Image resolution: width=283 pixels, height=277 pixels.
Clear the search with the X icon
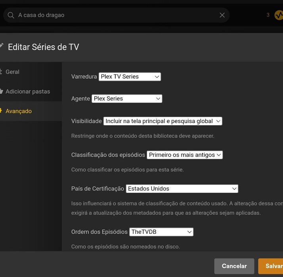click(222, 15)
